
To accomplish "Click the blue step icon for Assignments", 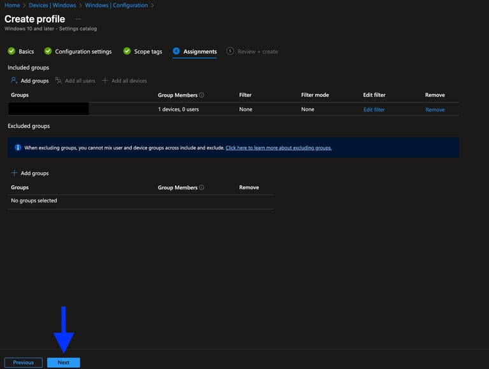I will 176,51.
